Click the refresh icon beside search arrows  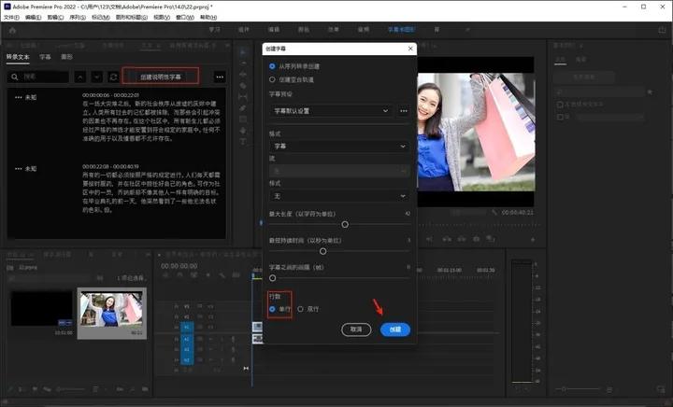pyautogui.click(x=113, y=76)
